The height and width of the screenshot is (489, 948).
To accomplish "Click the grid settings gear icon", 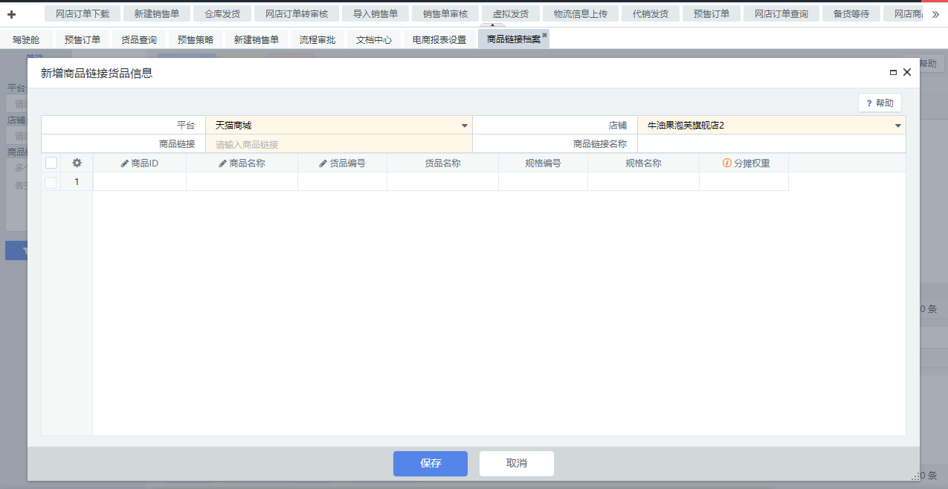I will 77,163.
